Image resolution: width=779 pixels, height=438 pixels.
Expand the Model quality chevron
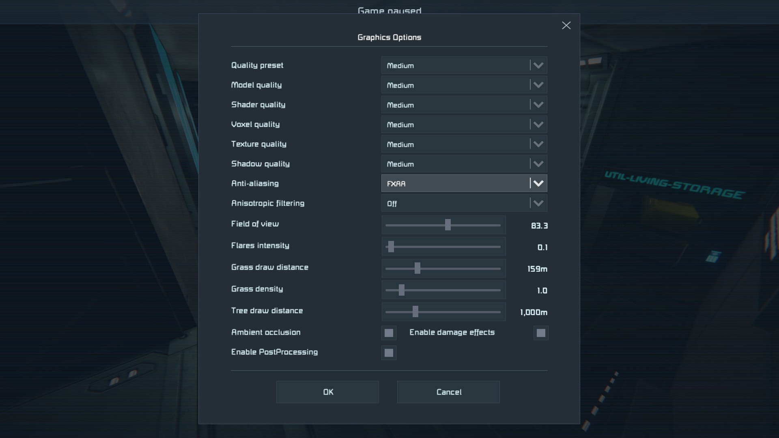pyautogui.click(x=538, y=85)
